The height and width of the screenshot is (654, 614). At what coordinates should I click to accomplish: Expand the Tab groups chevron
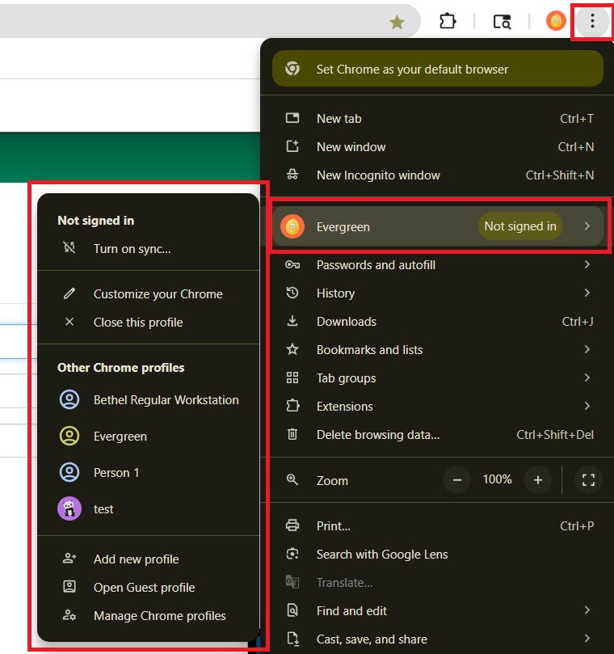[x=587, y=378]
